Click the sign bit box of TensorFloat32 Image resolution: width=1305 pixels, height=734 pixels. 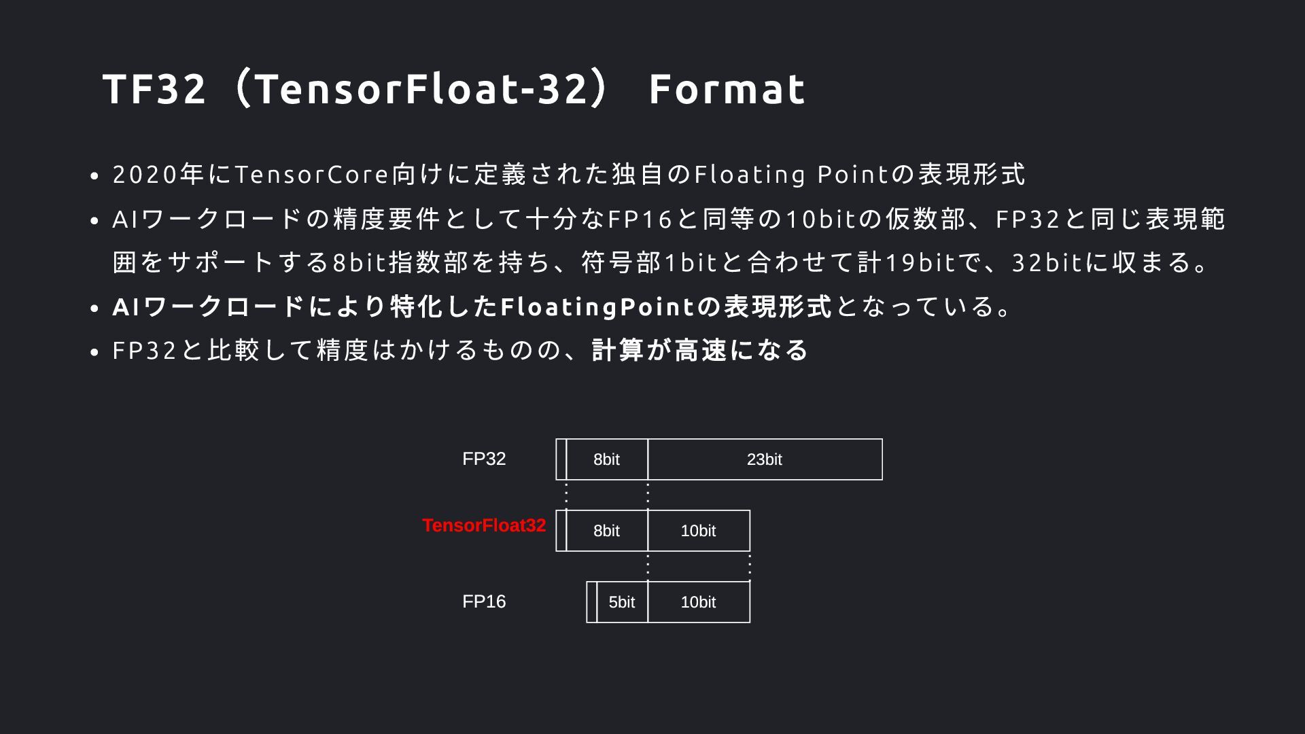tap(561, 531)
